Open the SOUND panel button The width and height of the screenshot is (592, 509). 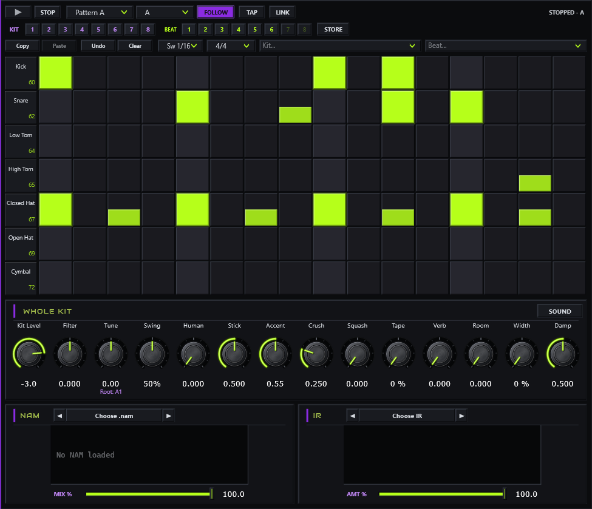click(x=560, y=311)
